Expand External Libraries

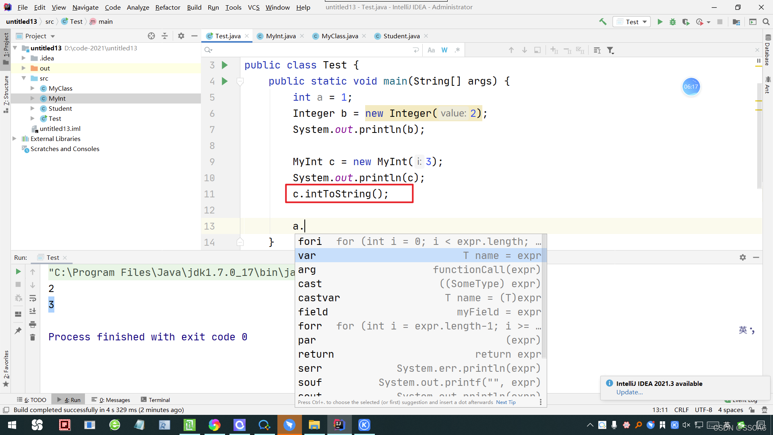point(14,139)
